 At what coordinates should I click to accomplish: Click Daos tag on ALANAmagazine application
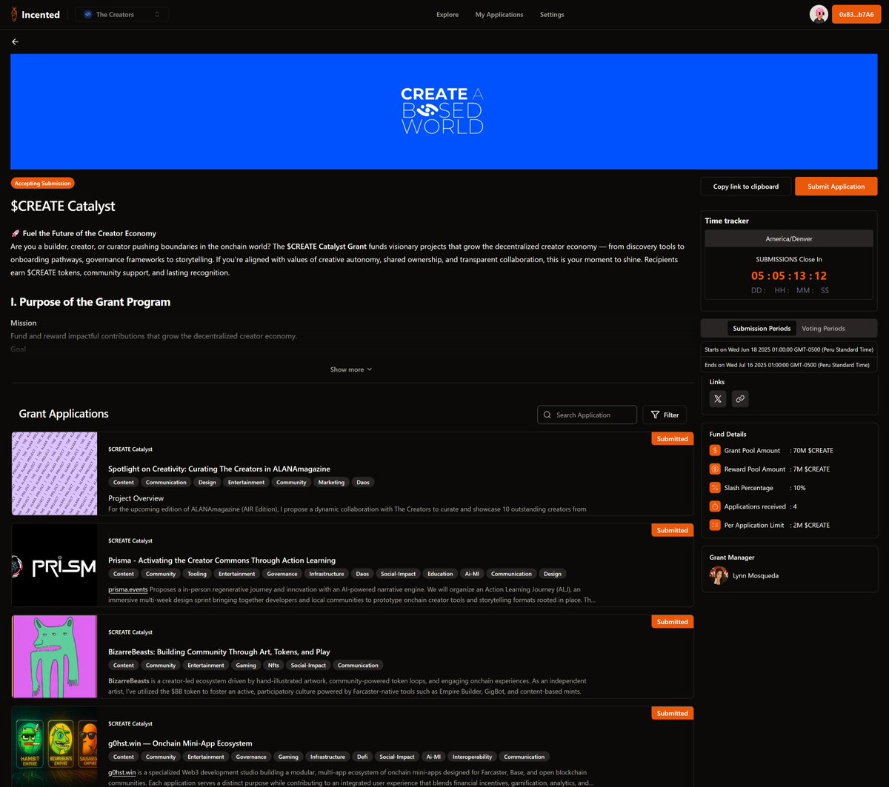(x=363, y=482)
